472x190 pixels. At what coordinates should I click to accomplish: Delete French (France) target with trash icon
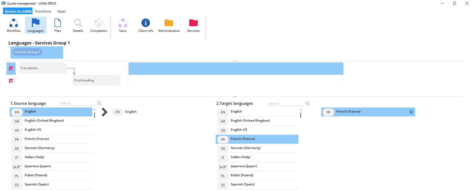(x=411, y=112)
